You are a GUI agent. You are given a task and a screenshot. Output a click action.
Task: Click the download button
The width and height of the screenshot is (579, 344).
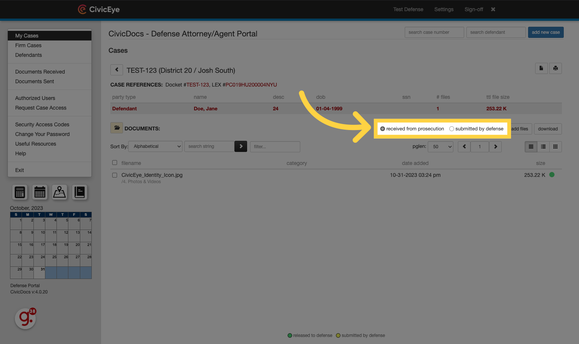pyautogui.click(x=548, y=129)
